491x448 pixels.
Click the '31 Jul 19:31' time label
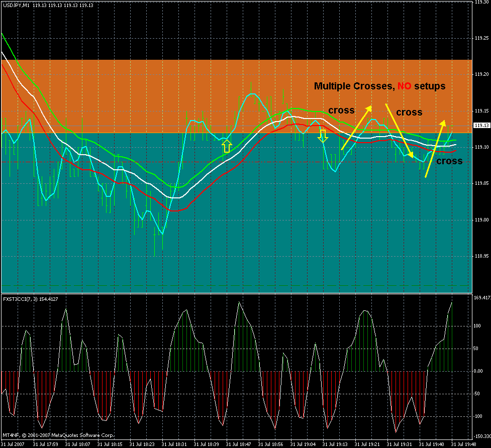click(x=399, y=444)
